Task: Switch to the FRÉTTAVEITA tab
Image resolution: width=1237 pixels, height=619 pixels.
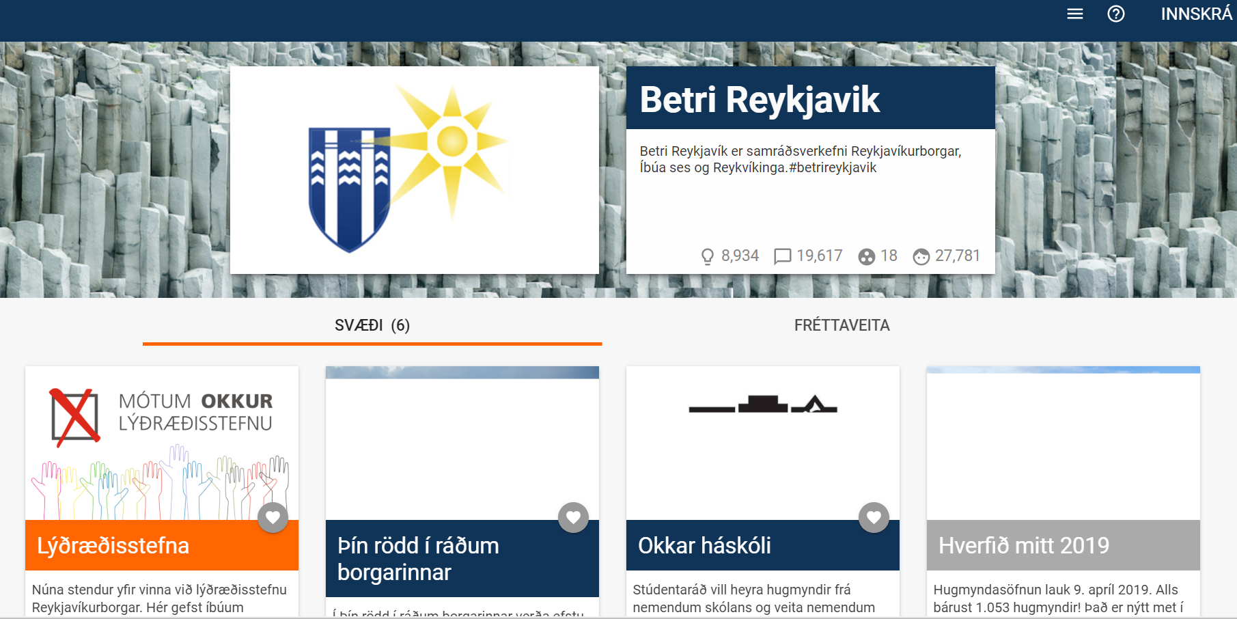Action: (842, 325)
